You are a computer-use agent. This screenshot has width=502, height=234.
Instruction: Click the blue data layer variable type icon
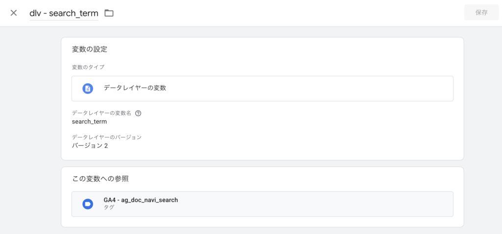(88, 89)
